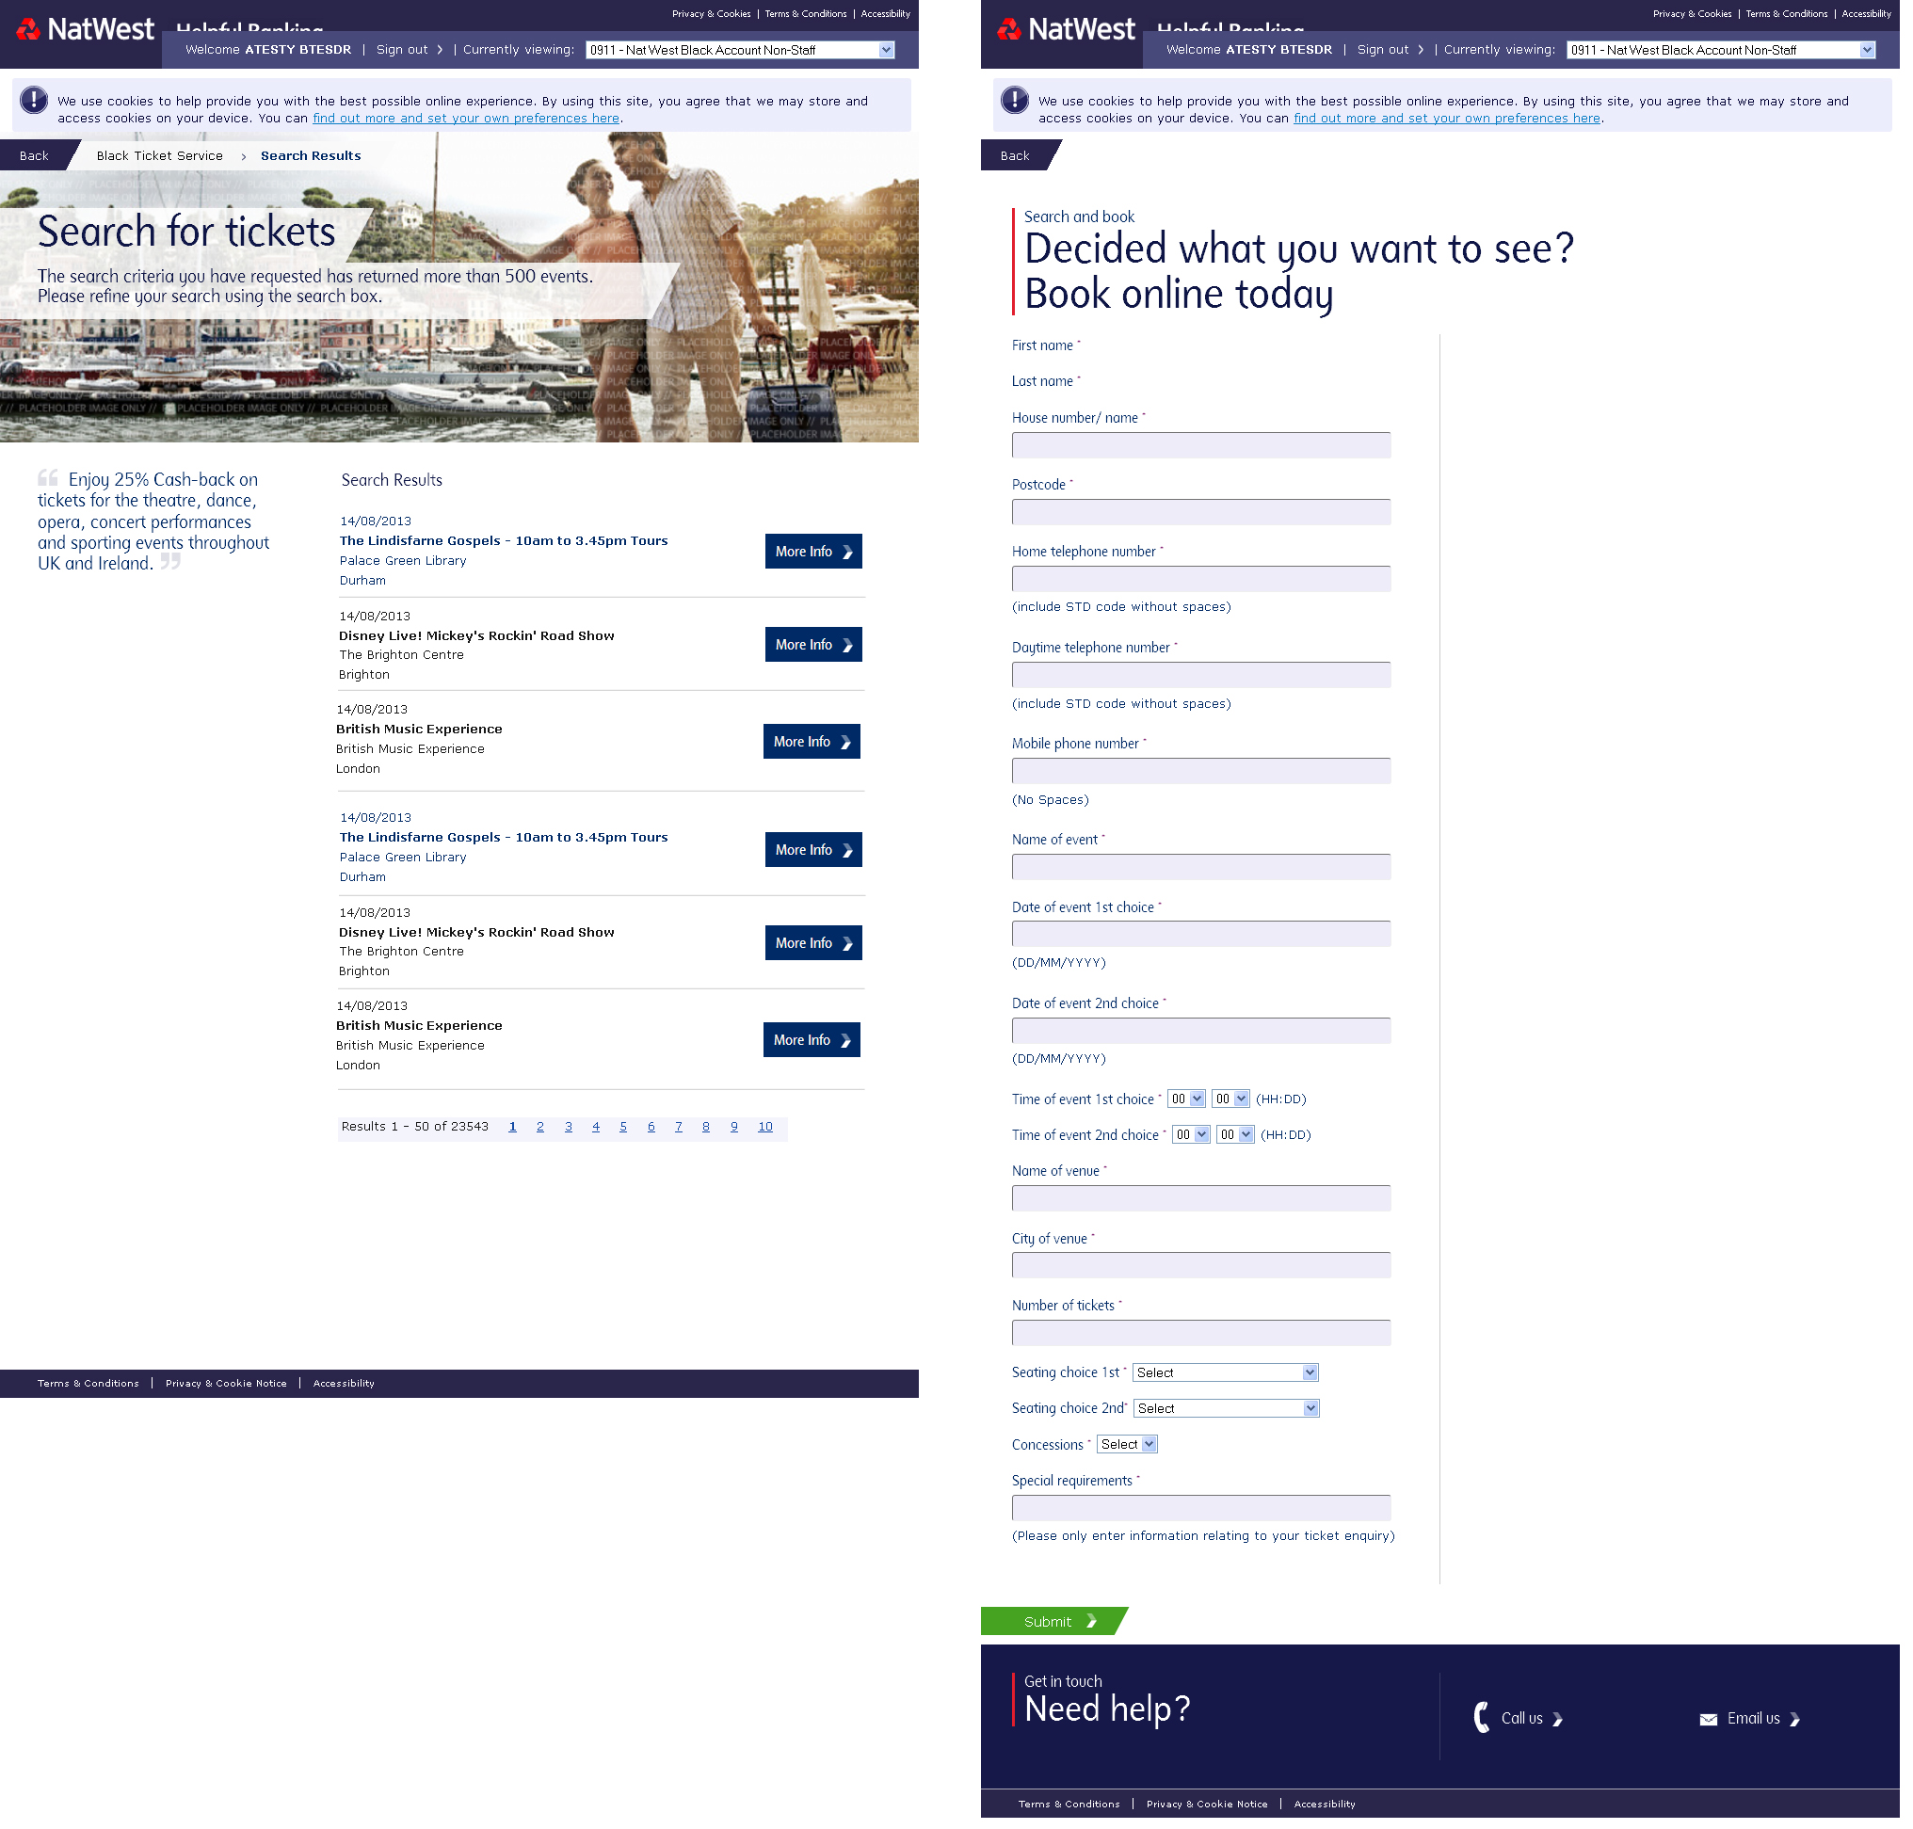Click the cookie notice info icon on right page
The image size is (1913, 1829).
tap(1014, 100)
